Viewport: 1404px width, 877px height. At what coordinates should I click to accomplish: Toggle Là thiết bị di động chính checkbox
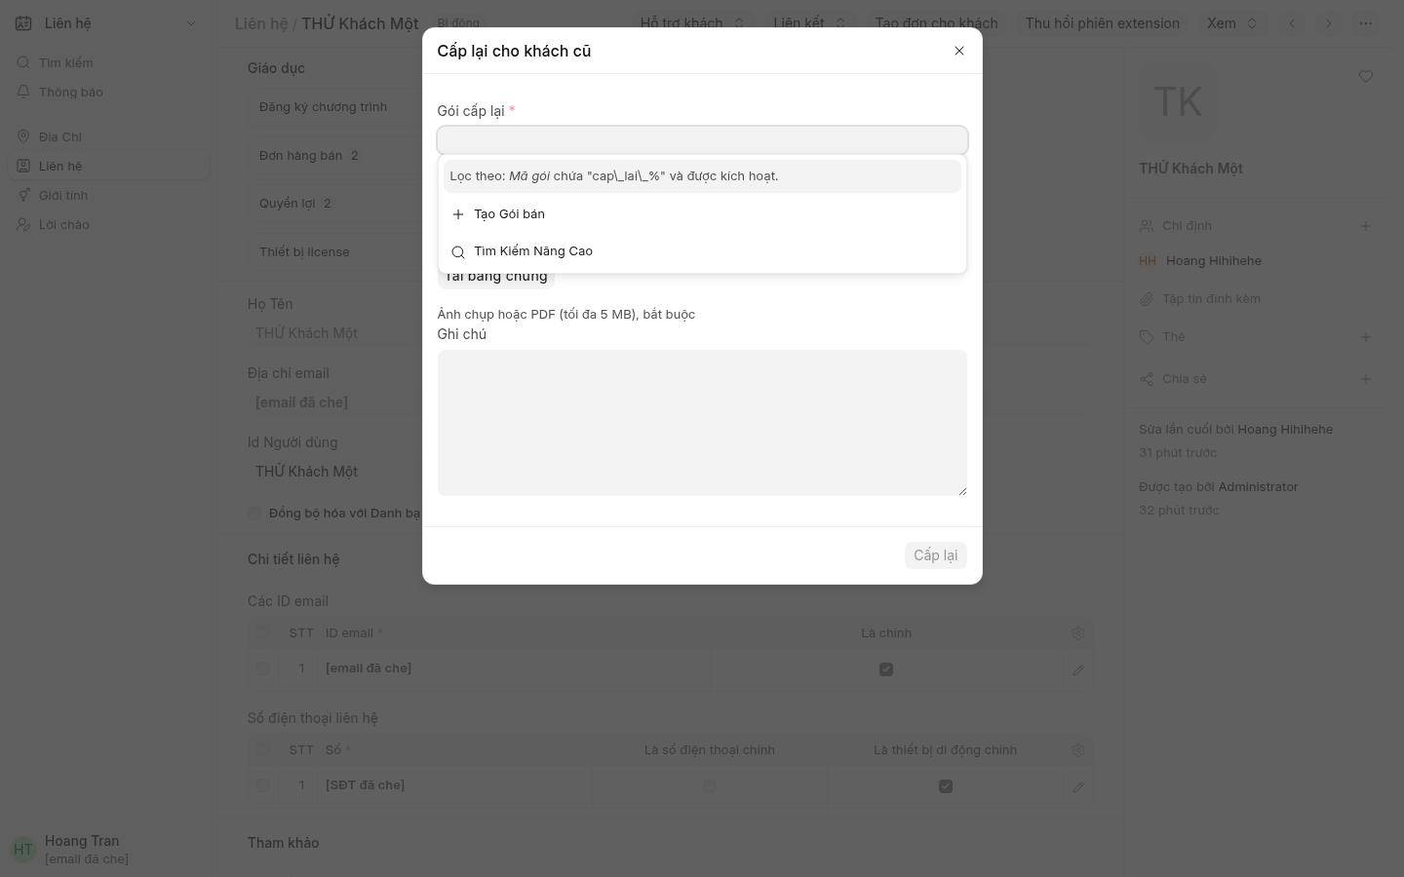(946, 786)
